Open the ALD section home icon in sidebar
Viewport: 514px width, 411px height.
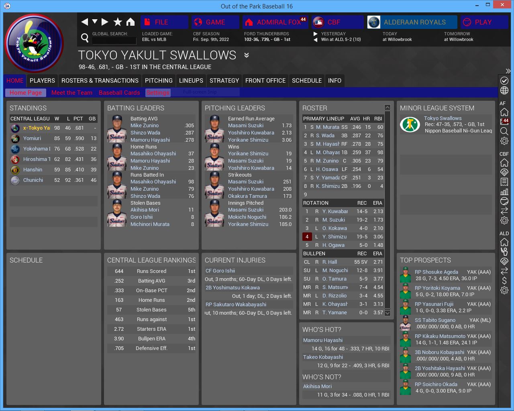click(x=504, y=242)
